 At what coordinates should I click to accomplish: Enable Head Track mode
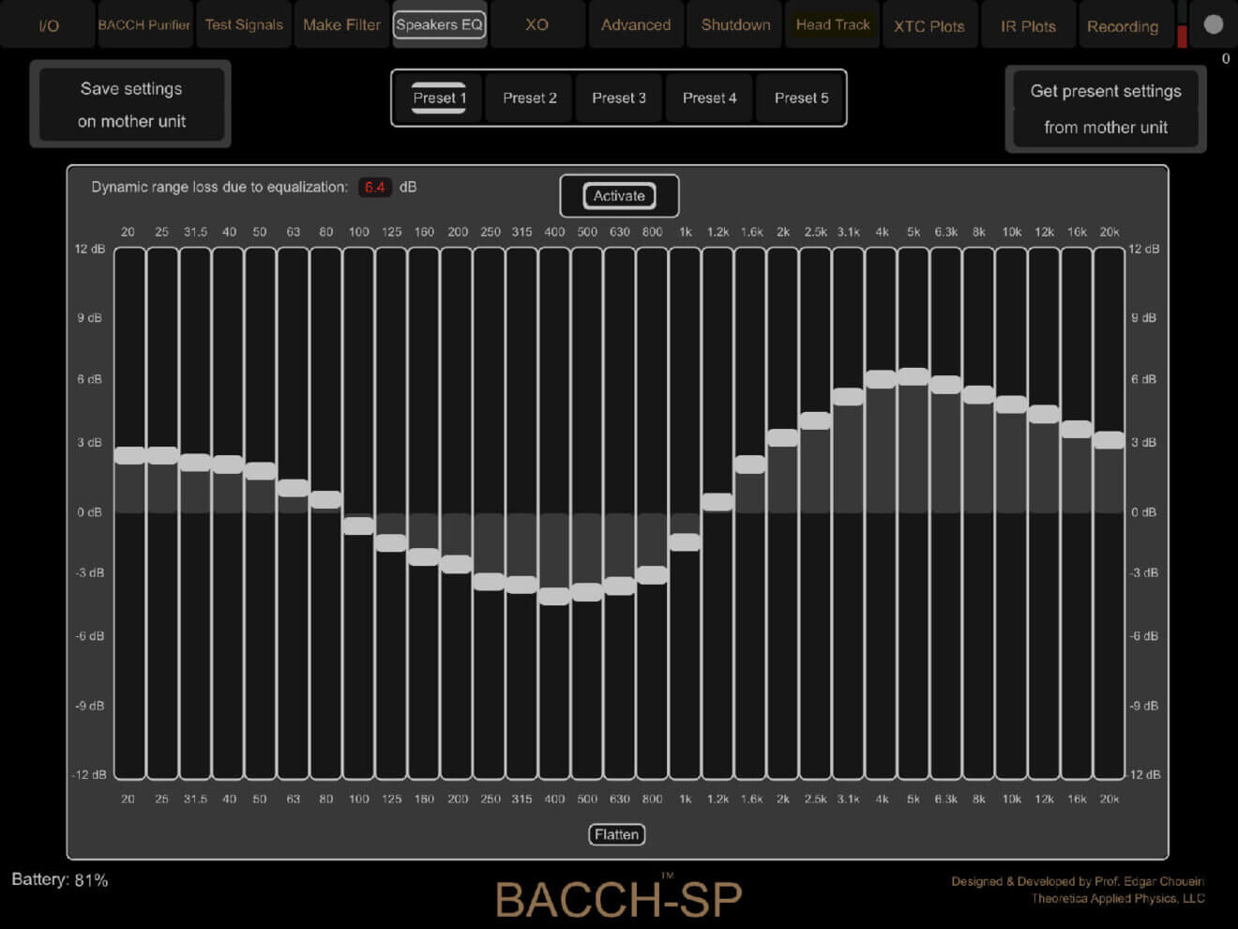pyautogui.click(x=832, y=25)
